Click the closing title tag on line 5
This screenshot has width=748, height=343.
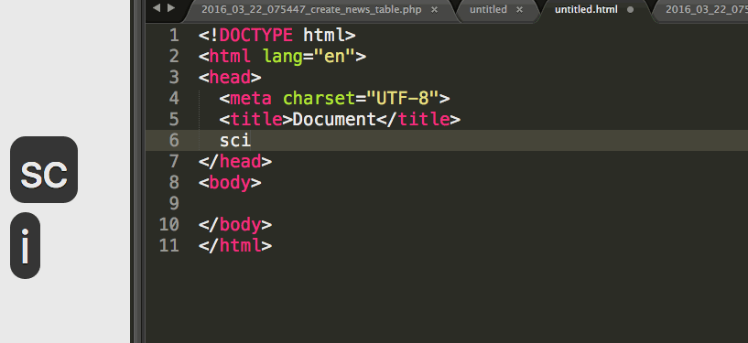tap(418, 119)
